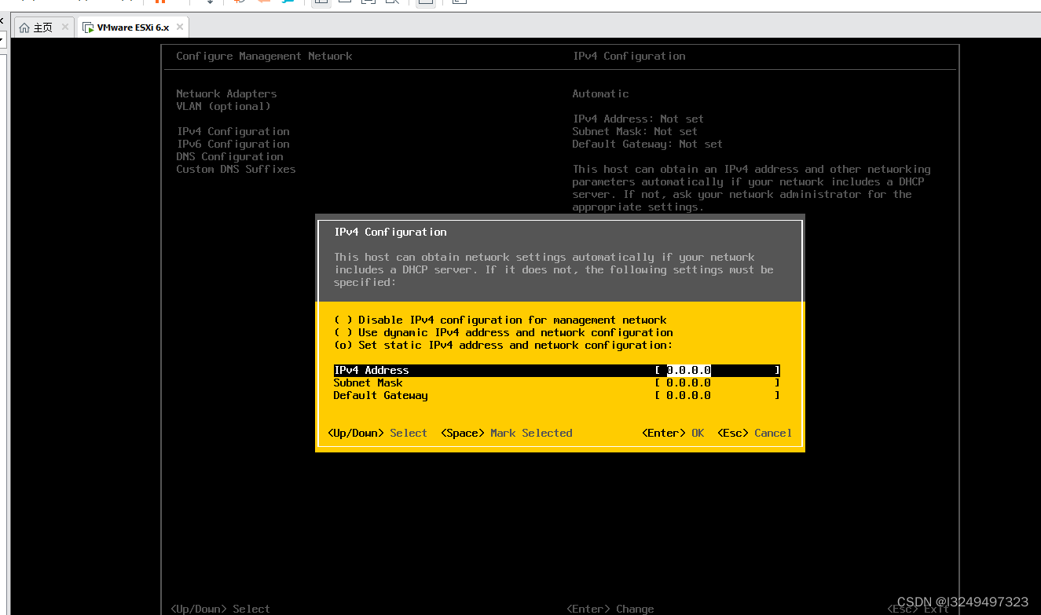Close the VMware ESXi 6.x tab

[x=179, y=27]
